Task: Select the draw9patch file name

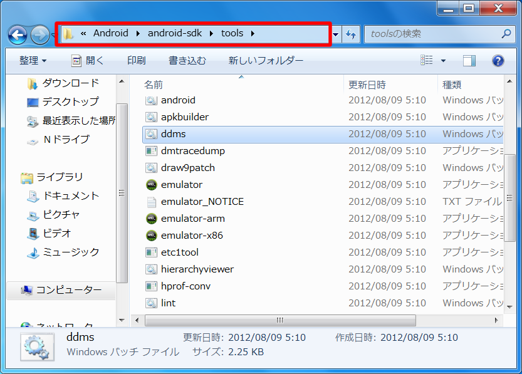Action: pos(188,168)
